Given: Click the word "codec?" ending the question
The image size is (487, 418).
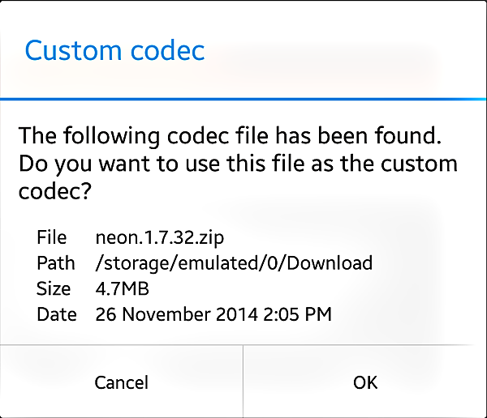Looking at the screenshot, I should tap(54, 194).
